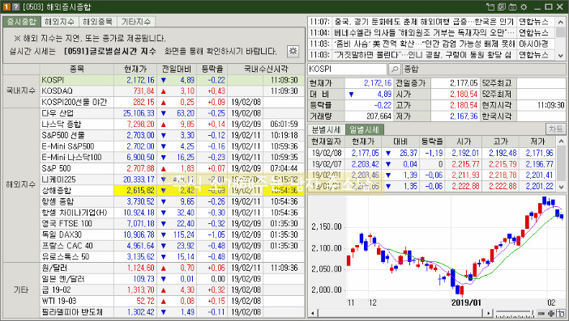
Task: Select the KOSDAQ row
Action: pos(172,91)
